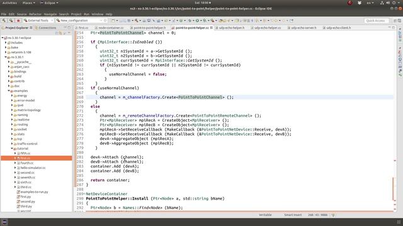
Task: Minimize the Project Explorer panel
Action: tap(65, 28)
